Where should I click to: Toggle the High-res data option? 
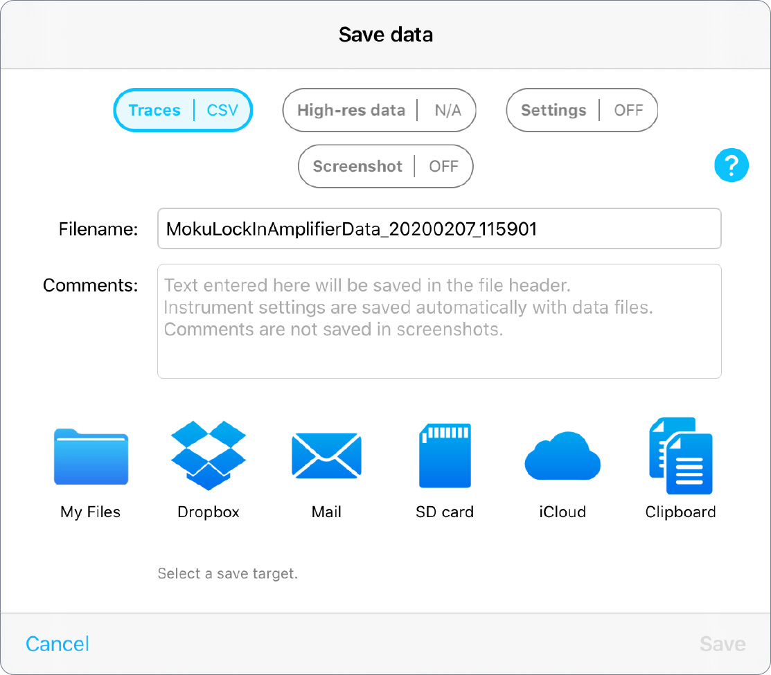pos(379,110)
